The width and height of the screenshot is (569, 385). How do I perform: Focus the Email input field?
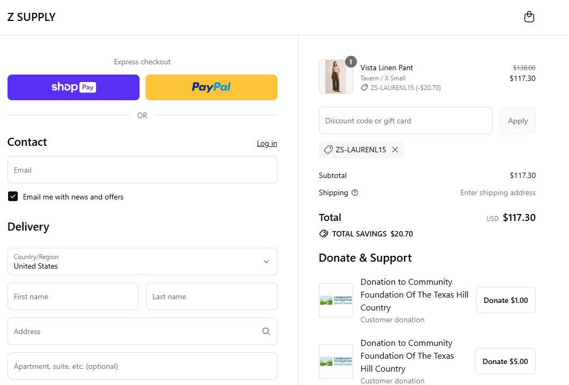coord(142,169)
